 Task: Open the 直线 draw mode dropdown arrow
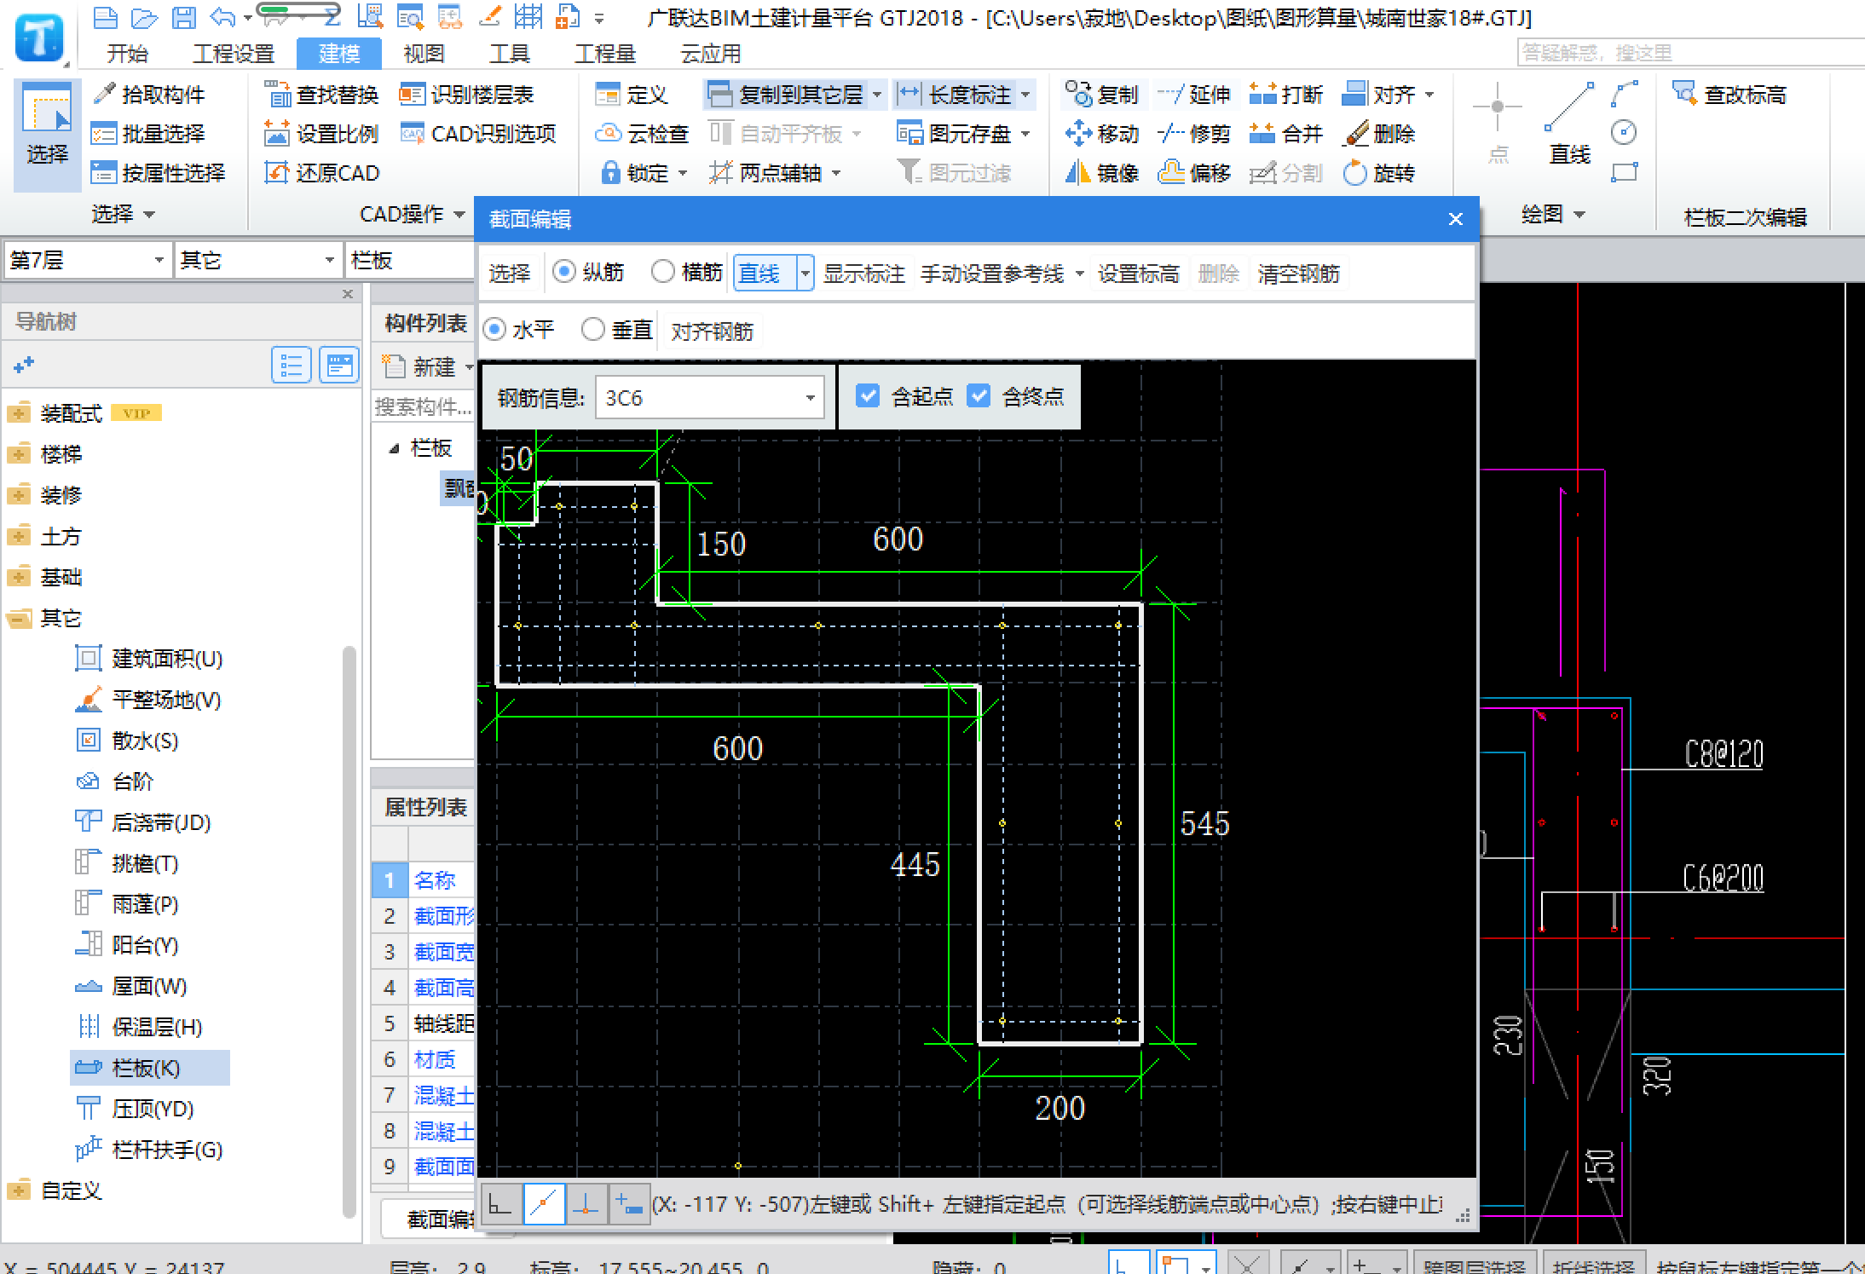click(805, 274)
